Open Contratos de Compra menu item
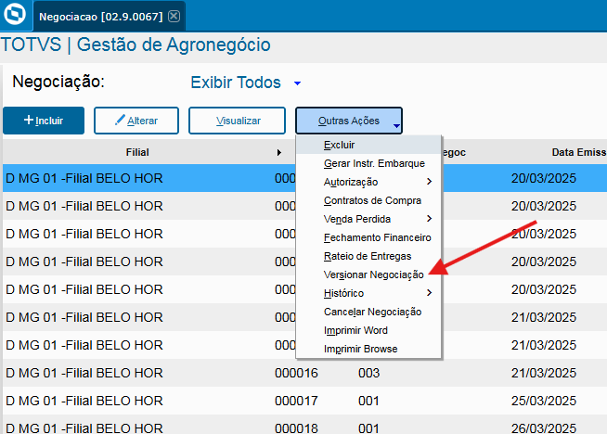 (x=368, y=200)
